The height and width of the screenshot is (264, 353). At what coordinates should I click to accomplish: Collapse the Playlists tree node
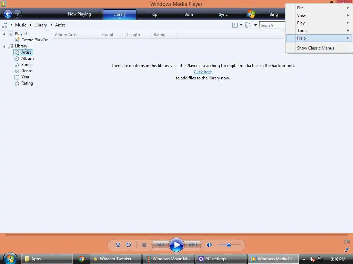(4, 34)
